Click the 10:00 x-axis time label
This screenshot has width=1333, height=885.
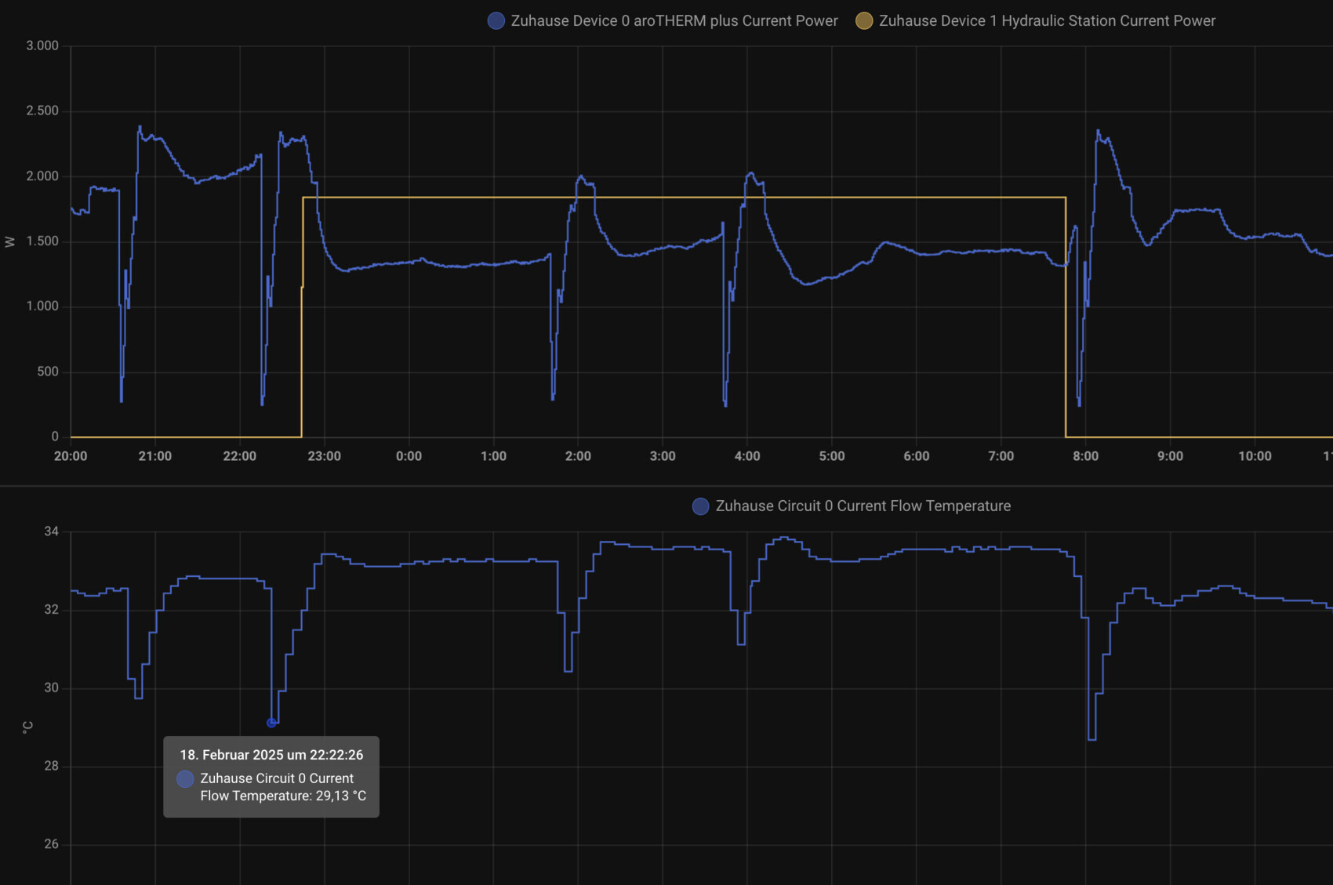[x=1255, y=456]
